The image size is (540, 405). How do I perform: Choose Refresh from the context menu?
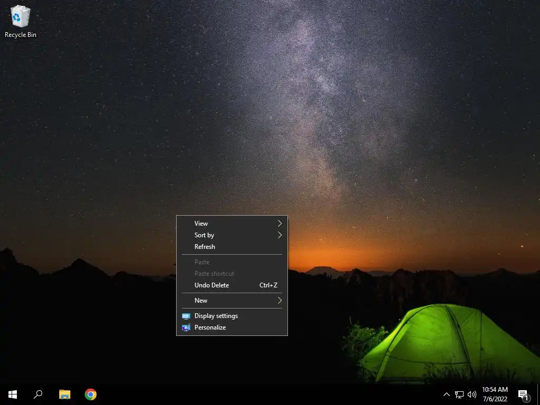coord(232,247)
